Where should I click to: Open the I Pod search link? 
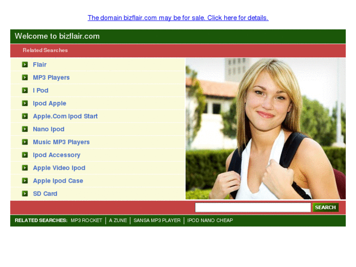click(x=41, y=91)
